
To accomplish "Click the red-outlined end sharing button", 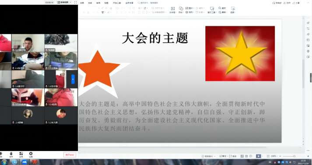I will click(70, 154).
